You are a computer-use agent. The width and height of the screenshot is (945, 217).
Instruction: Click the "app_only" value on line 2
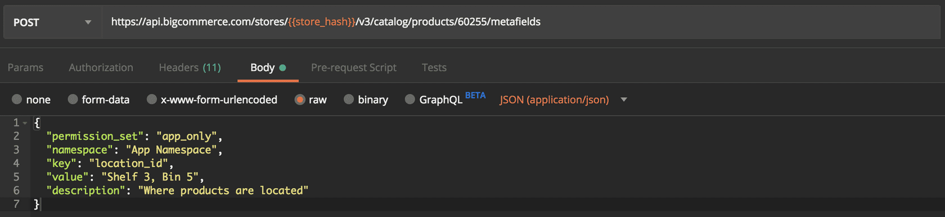point(187,136)
